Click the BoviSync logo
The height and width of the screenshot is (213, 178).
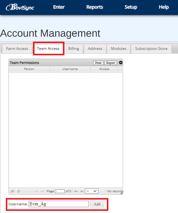pyautogui.click(x=20, y=7)
